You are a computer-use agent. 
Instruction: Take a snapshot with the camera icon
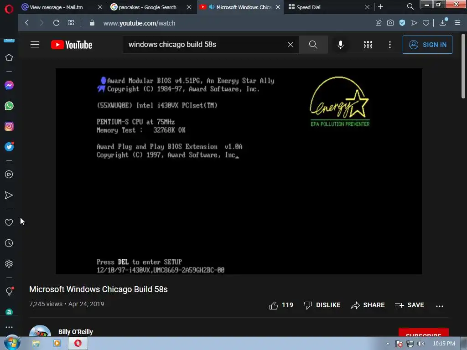point(390,23)
